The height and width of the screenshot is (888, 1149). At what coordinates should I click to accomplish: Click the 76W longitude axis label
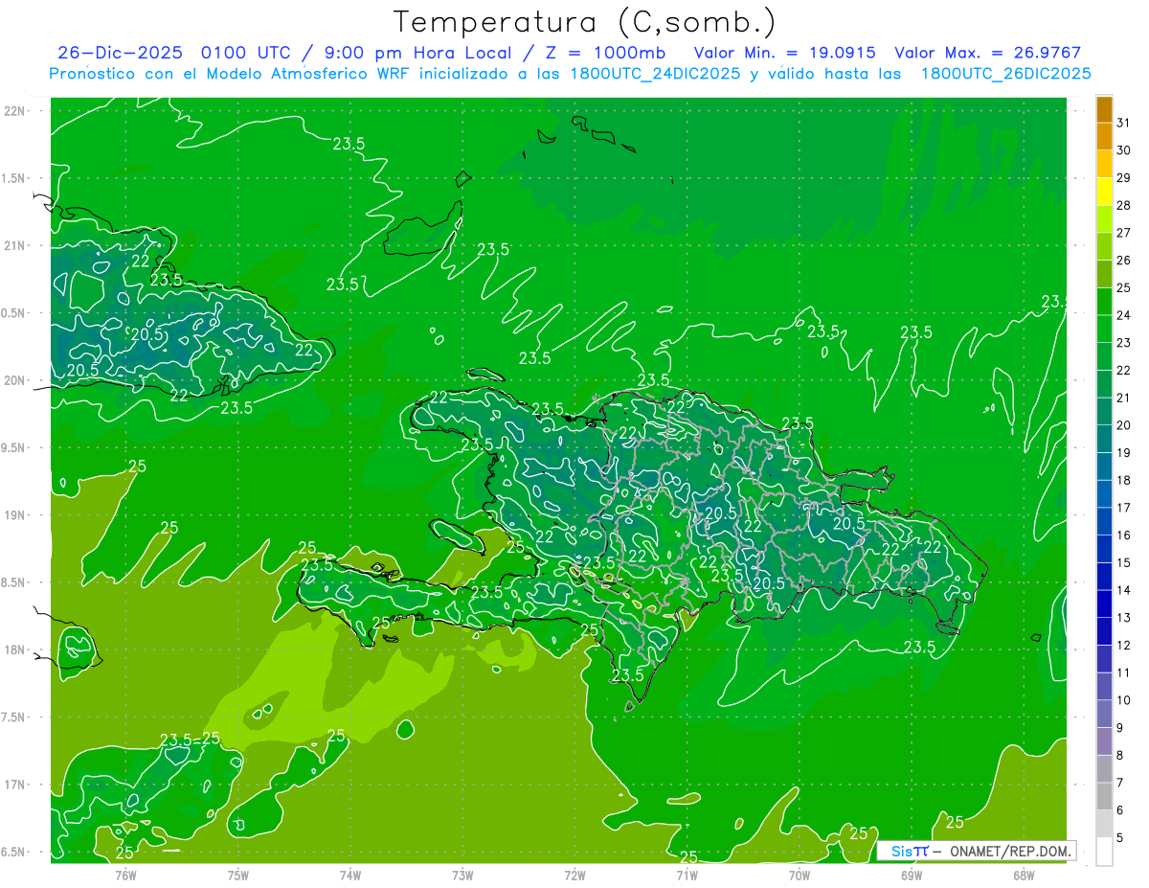point(125,875)
